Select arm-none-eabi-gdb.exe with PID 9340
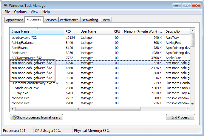204x136 pixels. (100, 78)
